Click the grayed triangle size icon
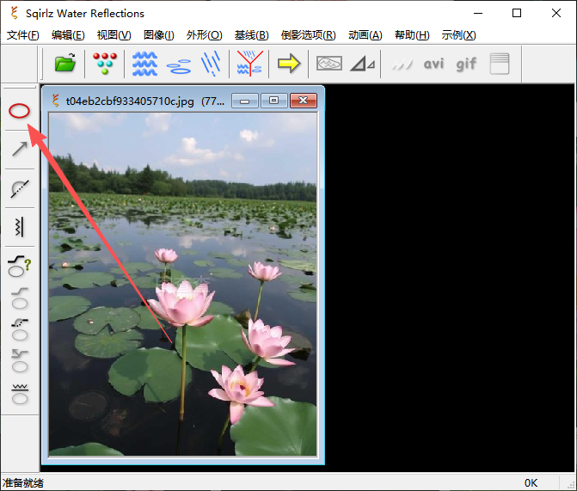 363,64
